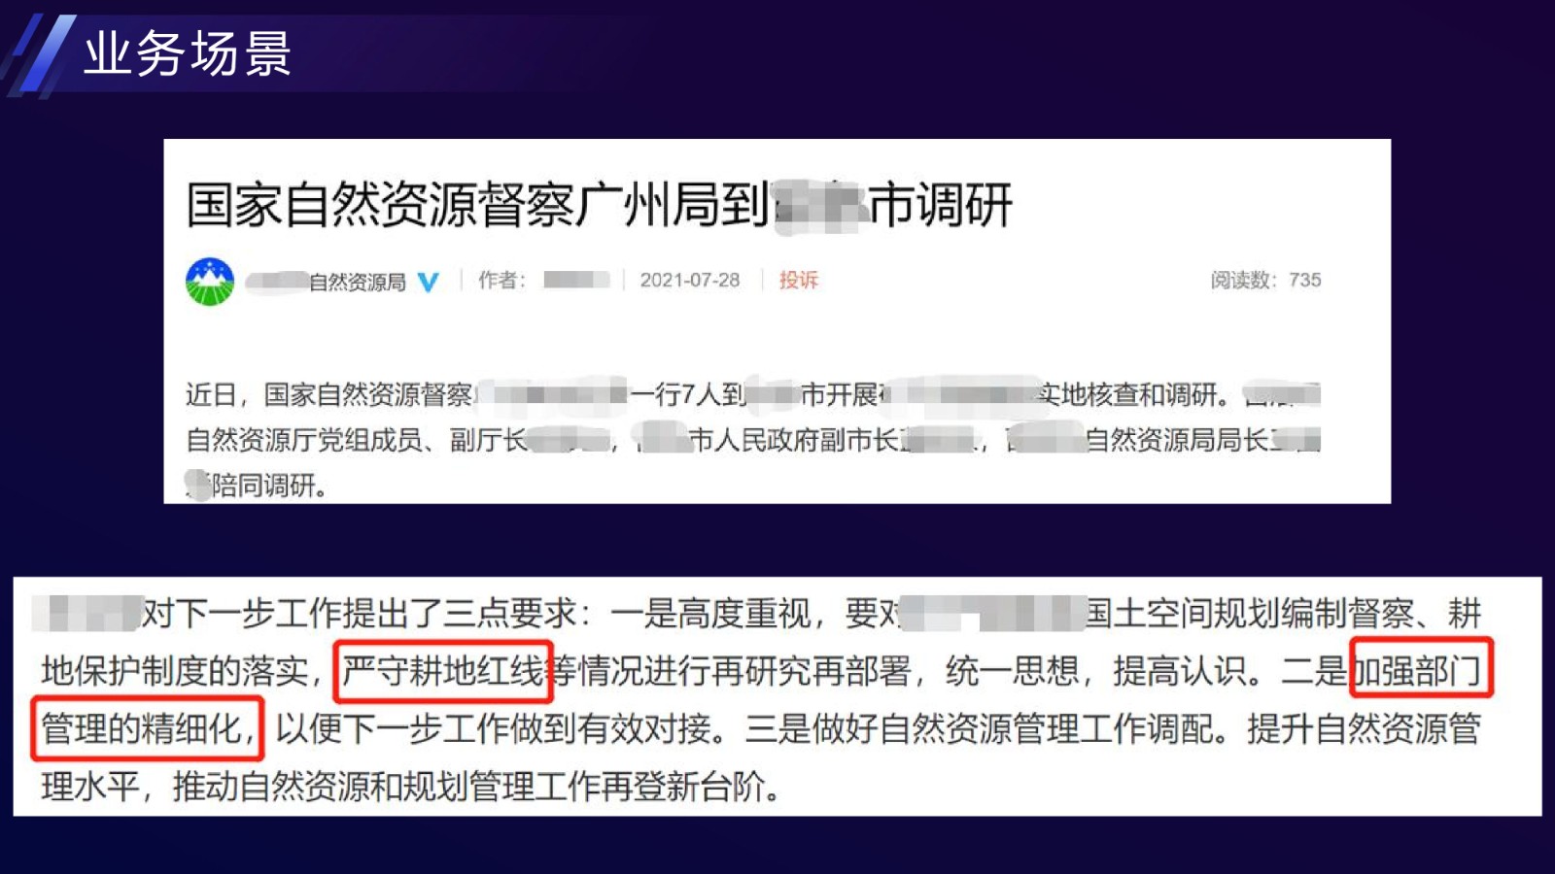This screenshot has height=874, width=1555.
Task: Click the red-boxed 管理的精细化 text
Action: 148,728
